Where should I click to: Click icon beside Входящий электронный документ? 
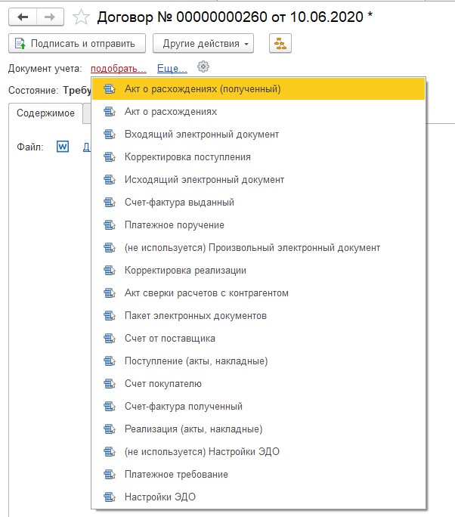coord(110,135)
